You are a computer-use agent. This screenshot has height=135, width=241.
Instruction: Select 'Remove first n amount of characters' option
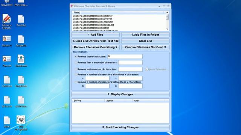(x=76, y=63)
